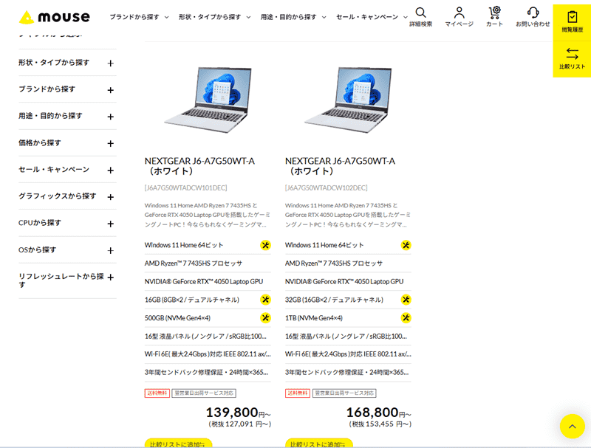Add 139,800円 model to comparison list
This screenshot has height=448, width=591.
(178, 444)
